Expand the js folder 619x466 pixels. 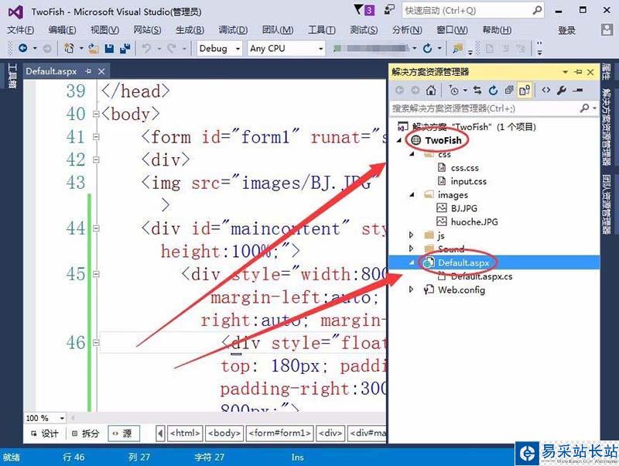click(411, 235)
